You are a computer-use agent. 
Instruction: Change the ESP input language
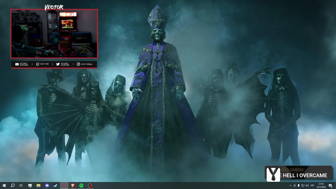coord(312,186)
